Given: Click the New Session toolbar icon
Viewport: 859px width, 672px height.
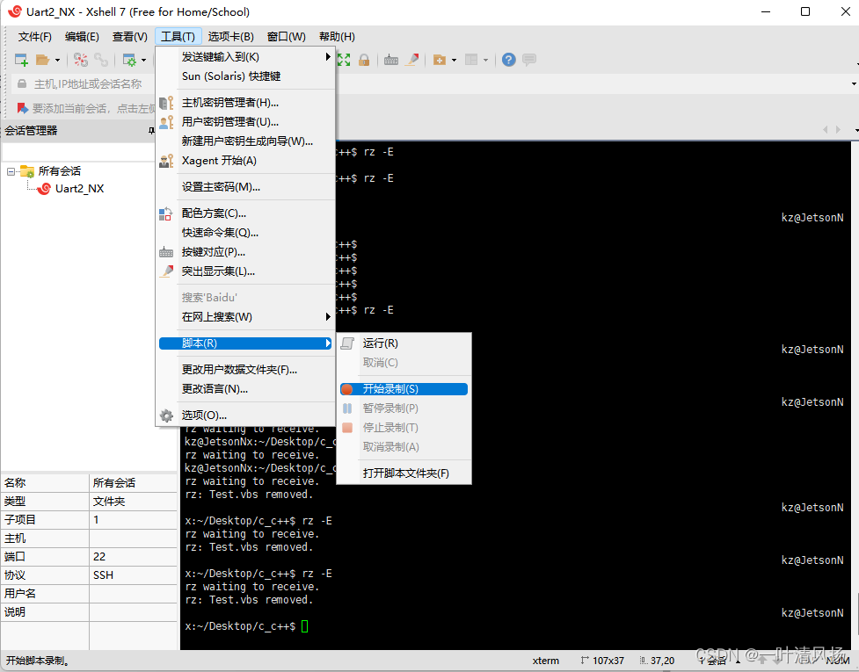Looking at the screenshot, I should 21,60.
